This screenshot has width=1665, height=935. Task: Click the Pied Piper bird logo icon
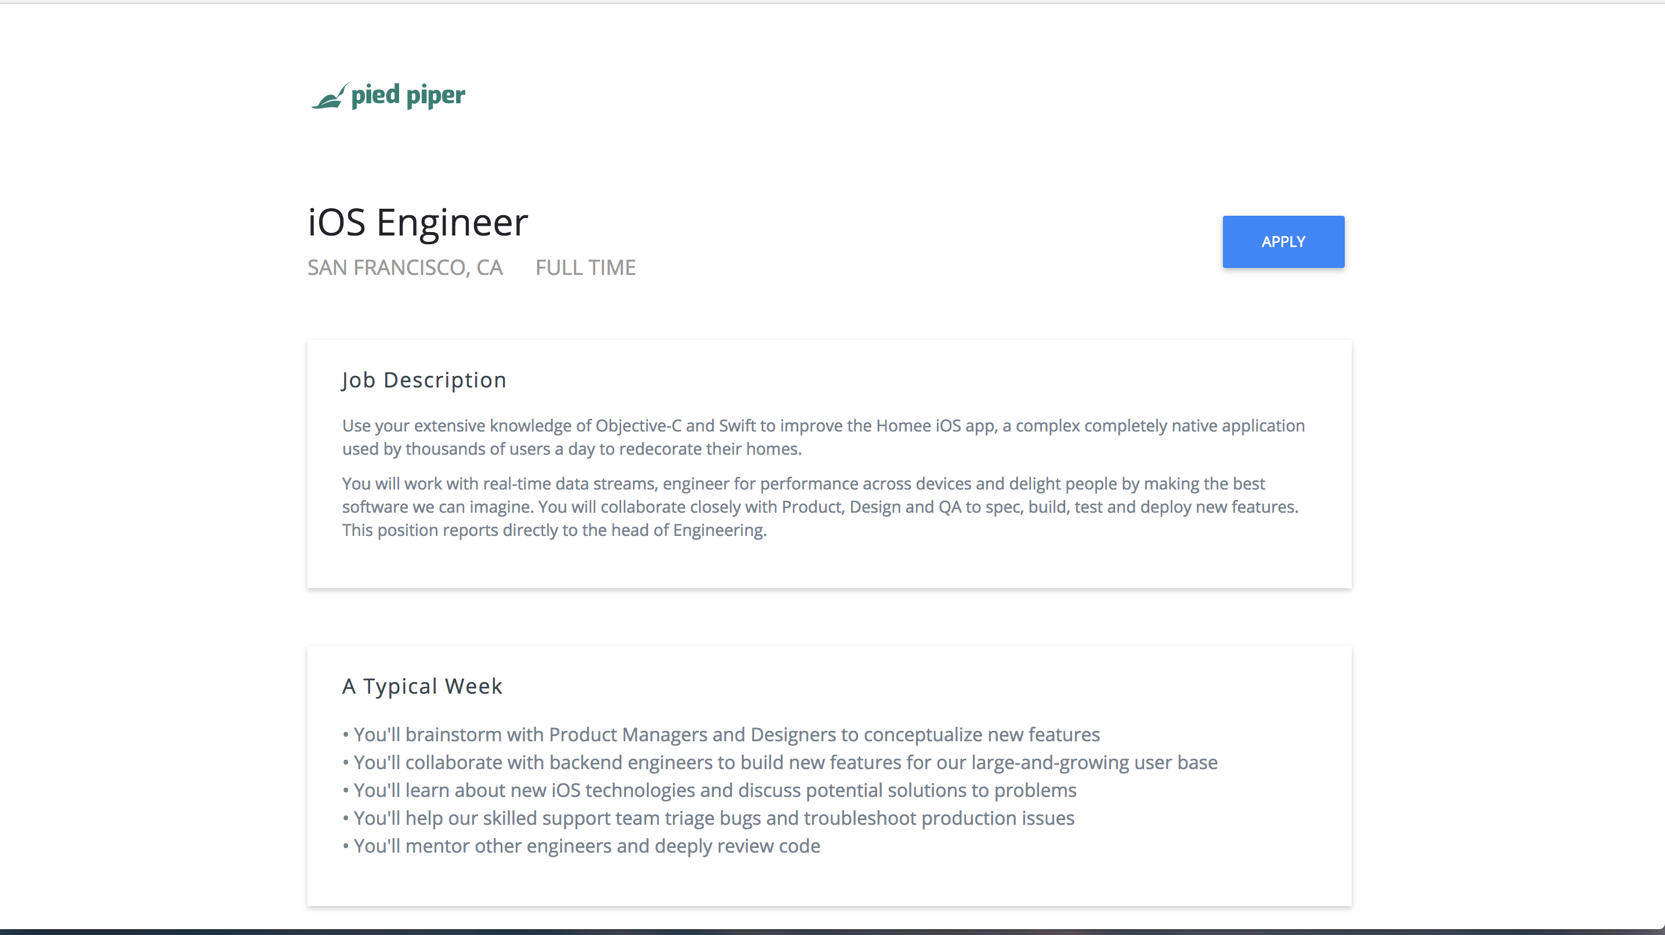point(330,96)
